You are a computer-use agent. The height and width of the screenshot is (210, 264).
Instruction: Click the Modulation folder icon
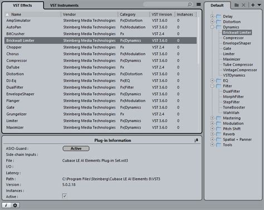[219, 124]
